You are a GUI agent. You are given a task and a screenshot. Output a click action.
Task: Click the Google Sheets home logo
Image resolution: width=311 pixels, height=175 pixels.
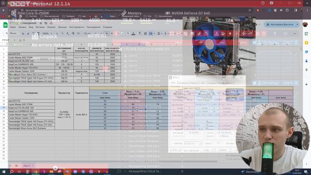pyautogui.click(x=5, y=25)
